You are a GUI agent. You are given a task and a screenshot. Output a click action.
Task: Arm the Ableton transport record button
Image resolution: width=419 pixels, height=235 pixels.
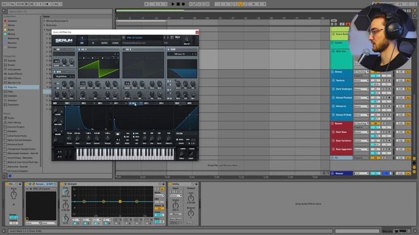pyautogui.click(x=183, y=4)
